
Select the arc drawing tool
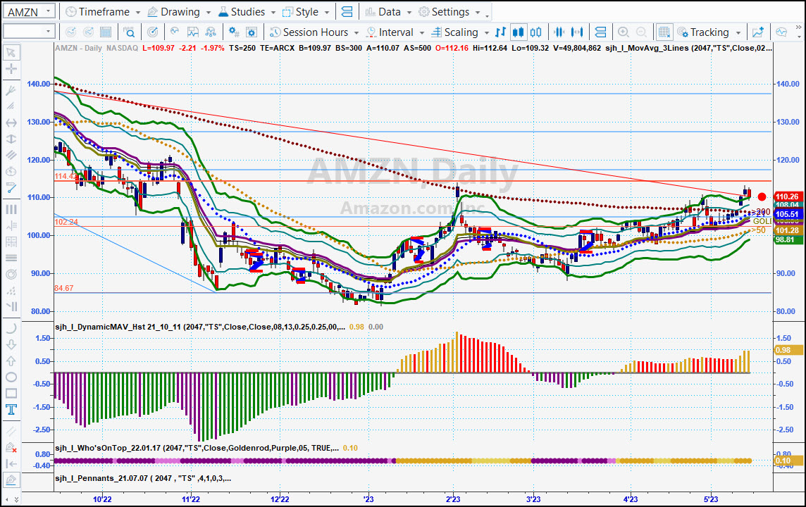coord(11,328)
